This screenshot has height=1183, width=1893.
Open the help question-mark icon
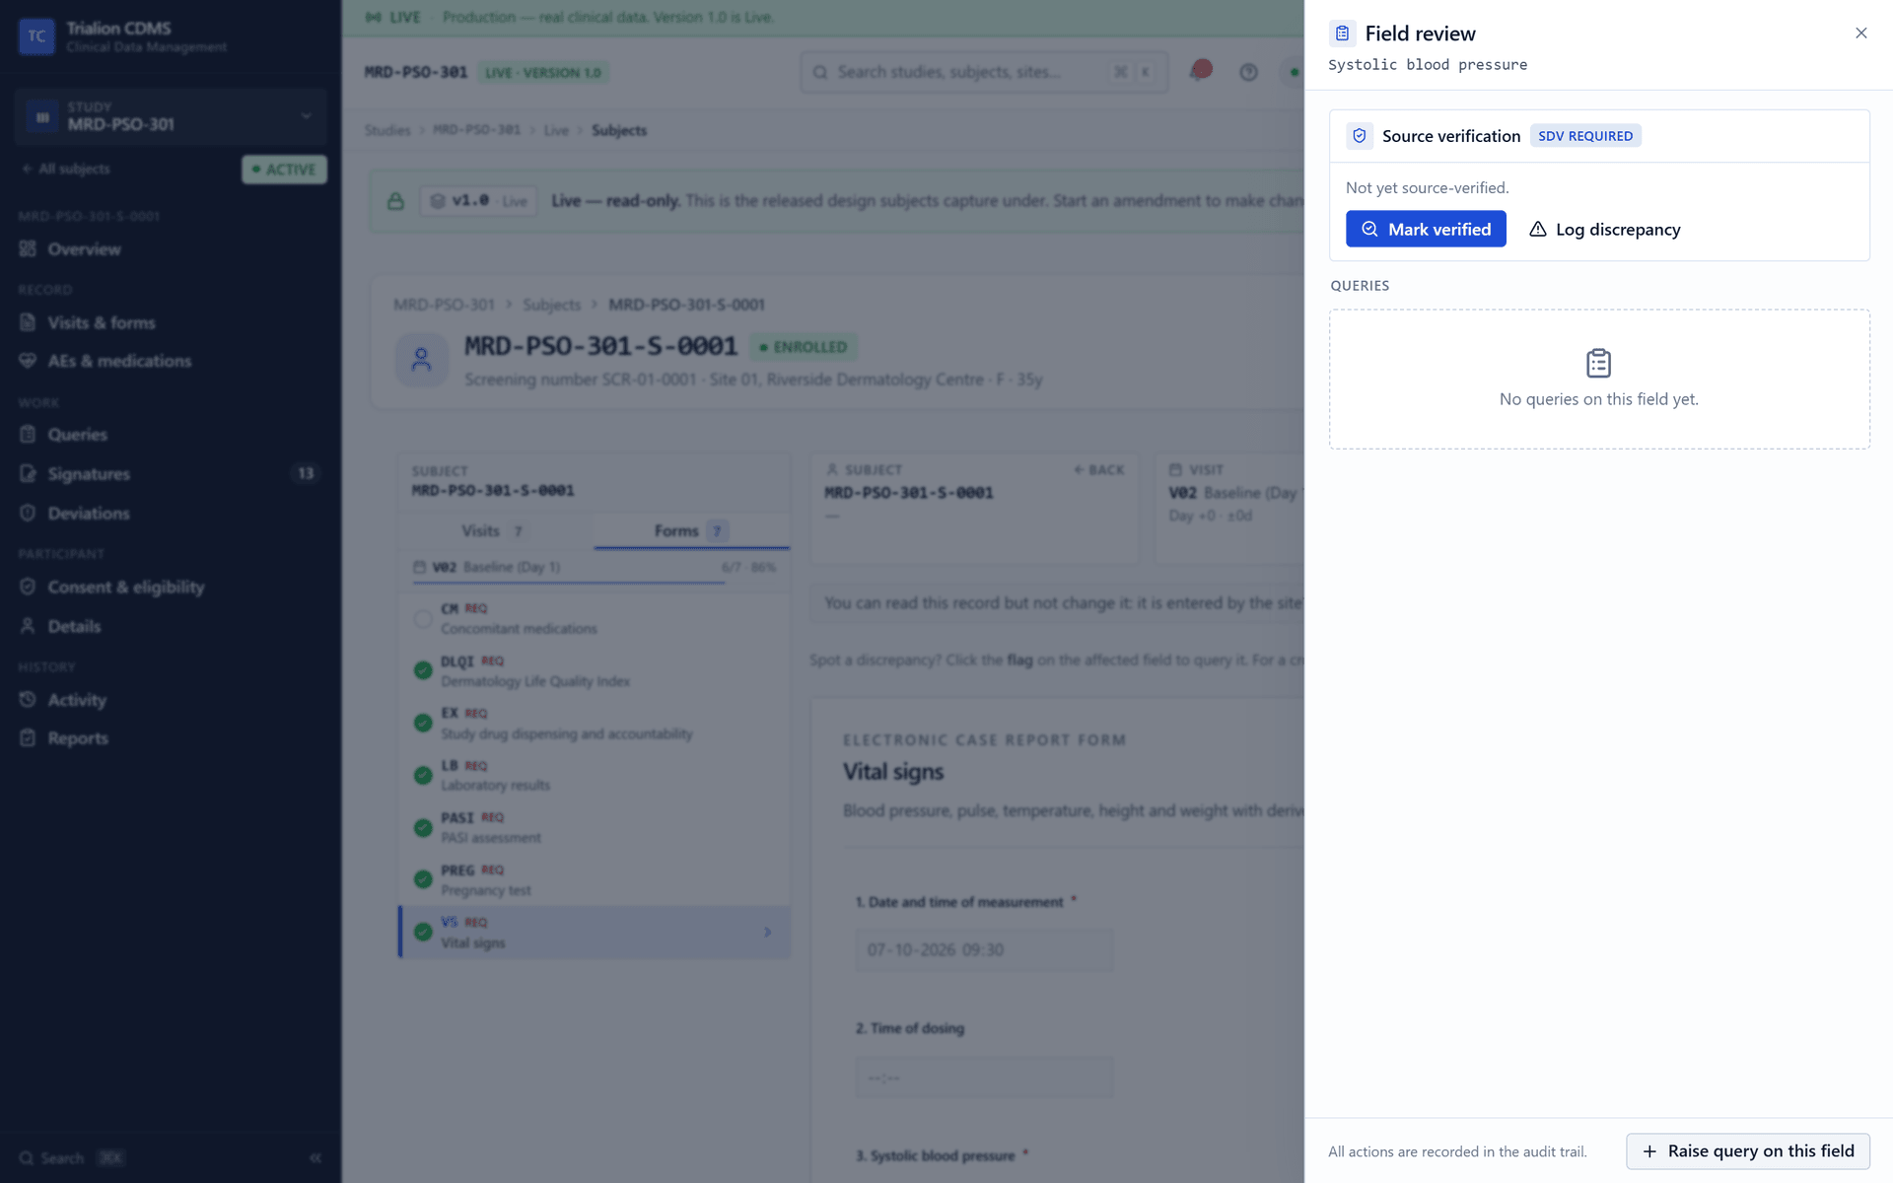point(1248,72)
